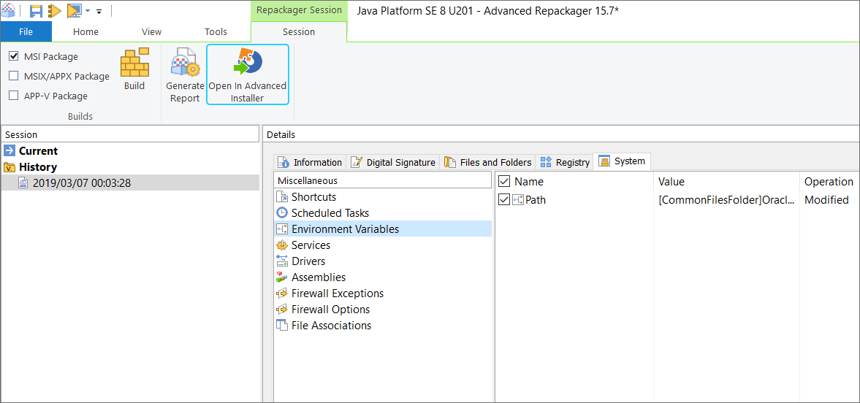Select Environment Variables in Miscellaneous list
Screen dimensions: 860x403
pos(383,229)
